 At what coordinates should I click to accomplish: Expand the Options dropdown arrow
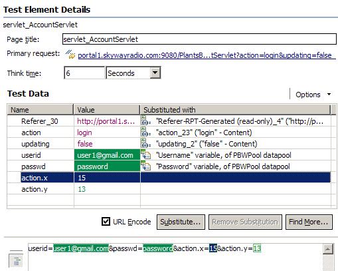click(x=329, y=95)
